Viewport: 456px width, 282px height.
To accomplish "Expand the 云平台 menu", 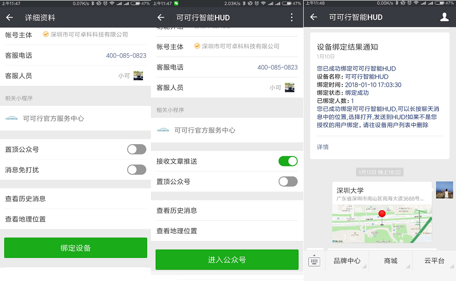I will (x=434, y=261).
